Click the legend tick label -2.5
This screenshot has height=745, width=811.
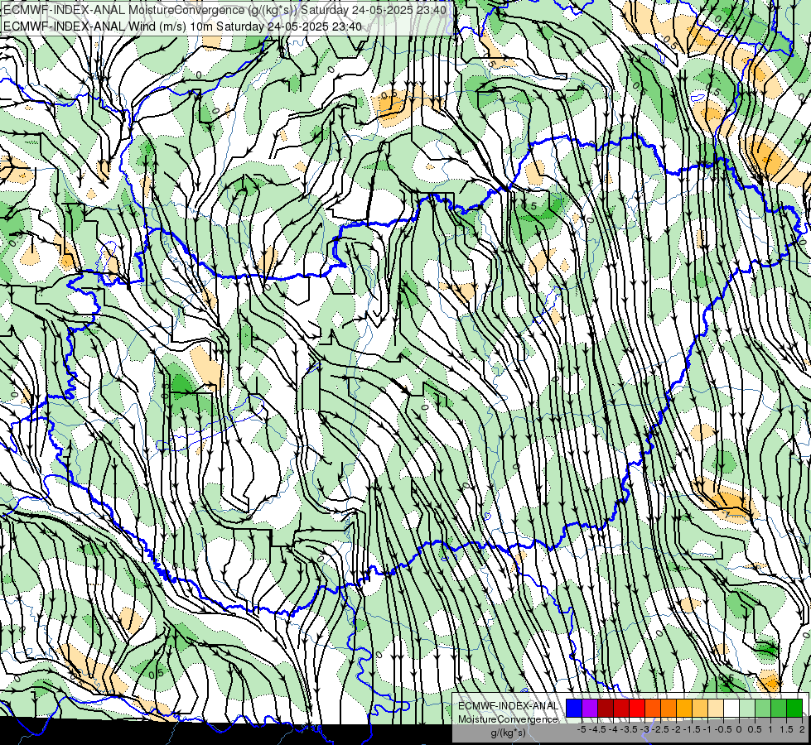(660, 729)
